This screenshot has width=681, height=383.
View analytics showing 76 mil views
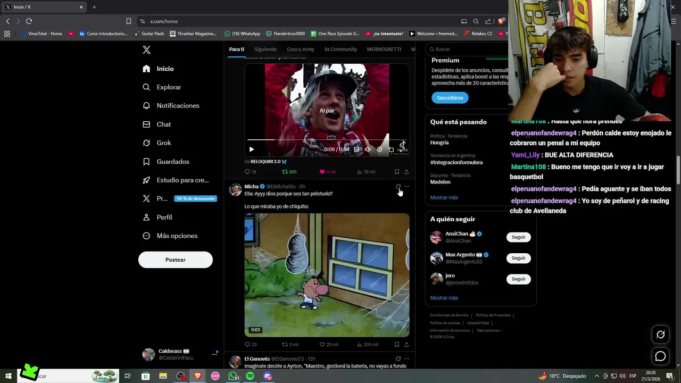[366, 172]
